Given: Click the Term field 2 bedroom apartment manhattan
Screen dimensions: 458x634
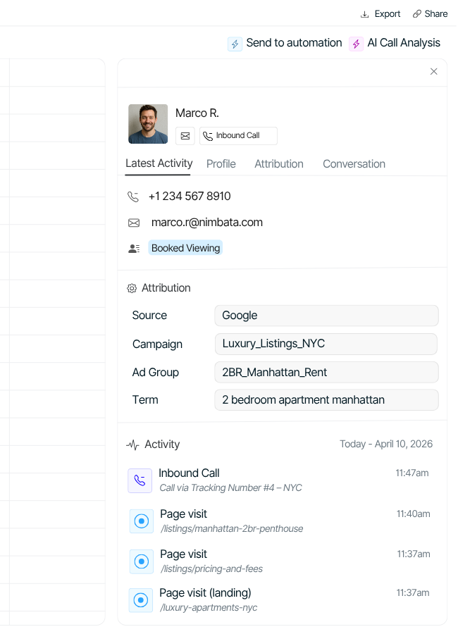Looking at the screenshot, I should (326, 400).
